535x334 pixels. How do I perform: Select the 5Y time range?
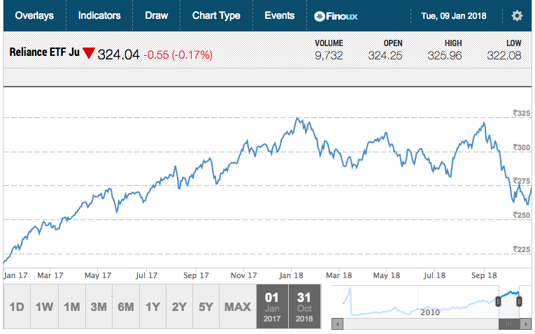(x=206, y=307)
